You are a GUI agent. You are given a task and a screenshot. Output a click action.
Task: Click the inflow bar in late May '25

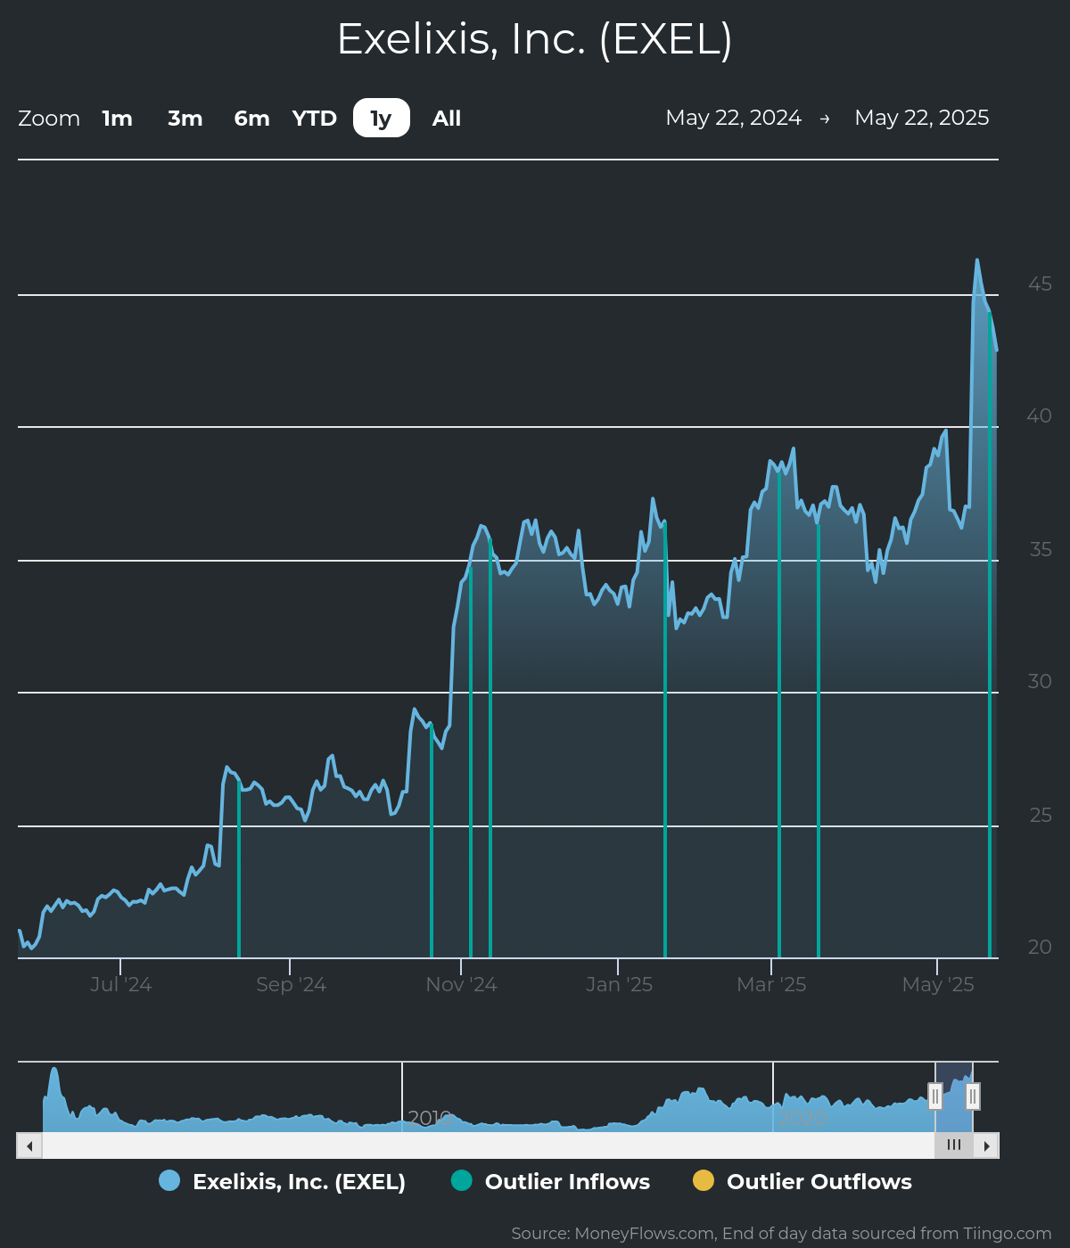click(x=990, y=635)
